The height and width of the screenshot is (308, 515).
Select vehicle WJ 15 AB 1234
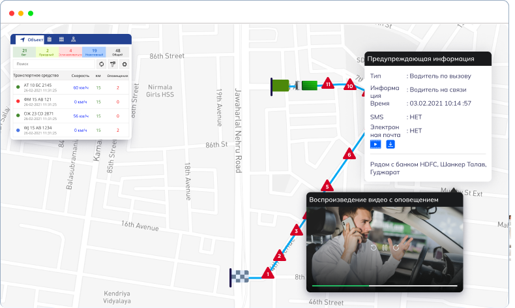(x=70, y=130)
